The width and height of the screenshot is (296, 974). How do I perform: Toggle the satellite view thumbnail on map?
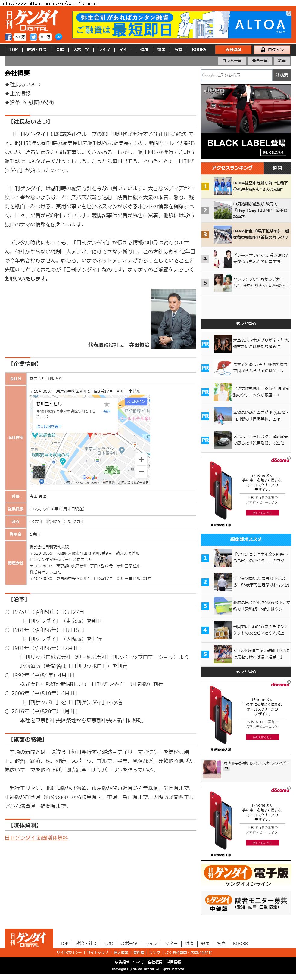tap(39, 471)
